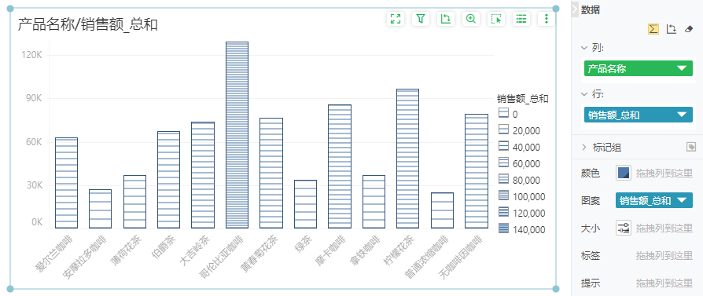
Task: Collapse the 行 section
Action: (x=583, y=94)
